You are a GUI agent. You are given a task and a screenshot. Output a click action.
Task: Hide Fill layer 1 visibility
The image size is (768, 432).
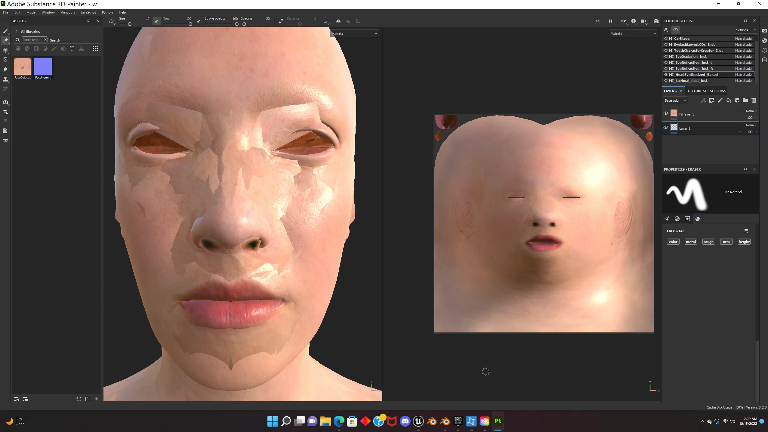click(x=665, y=113)
